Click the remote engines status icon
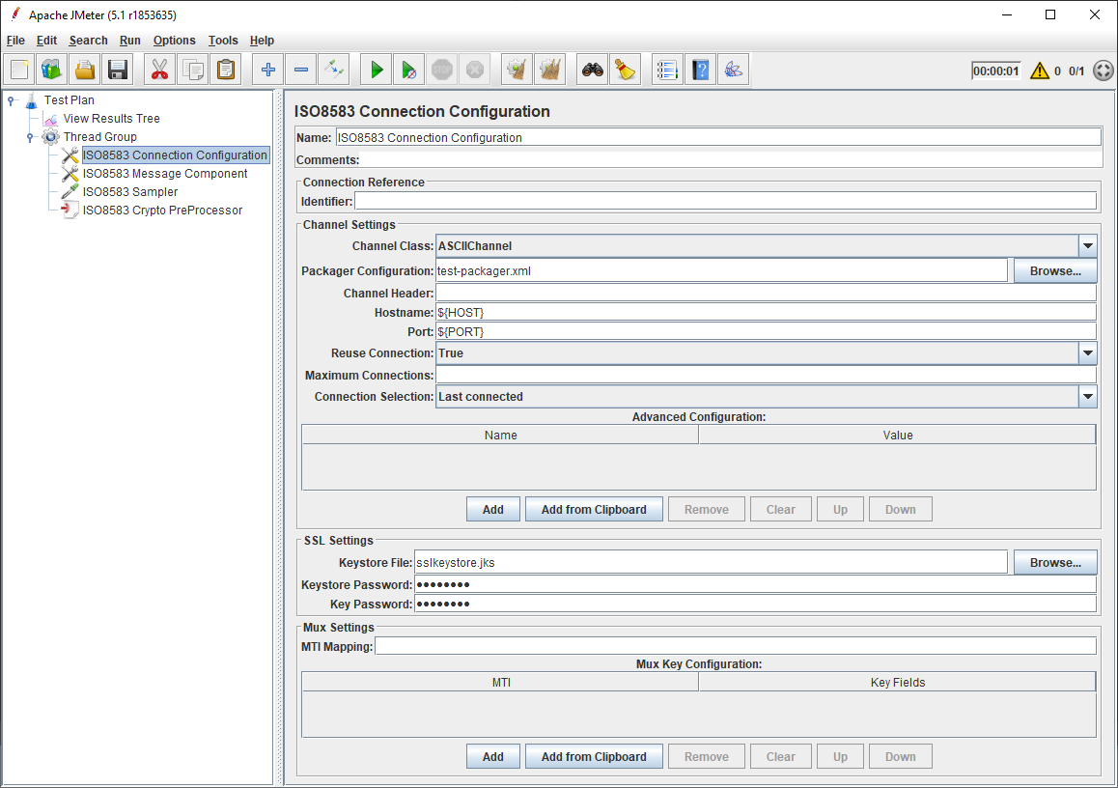 [1103, 70]
